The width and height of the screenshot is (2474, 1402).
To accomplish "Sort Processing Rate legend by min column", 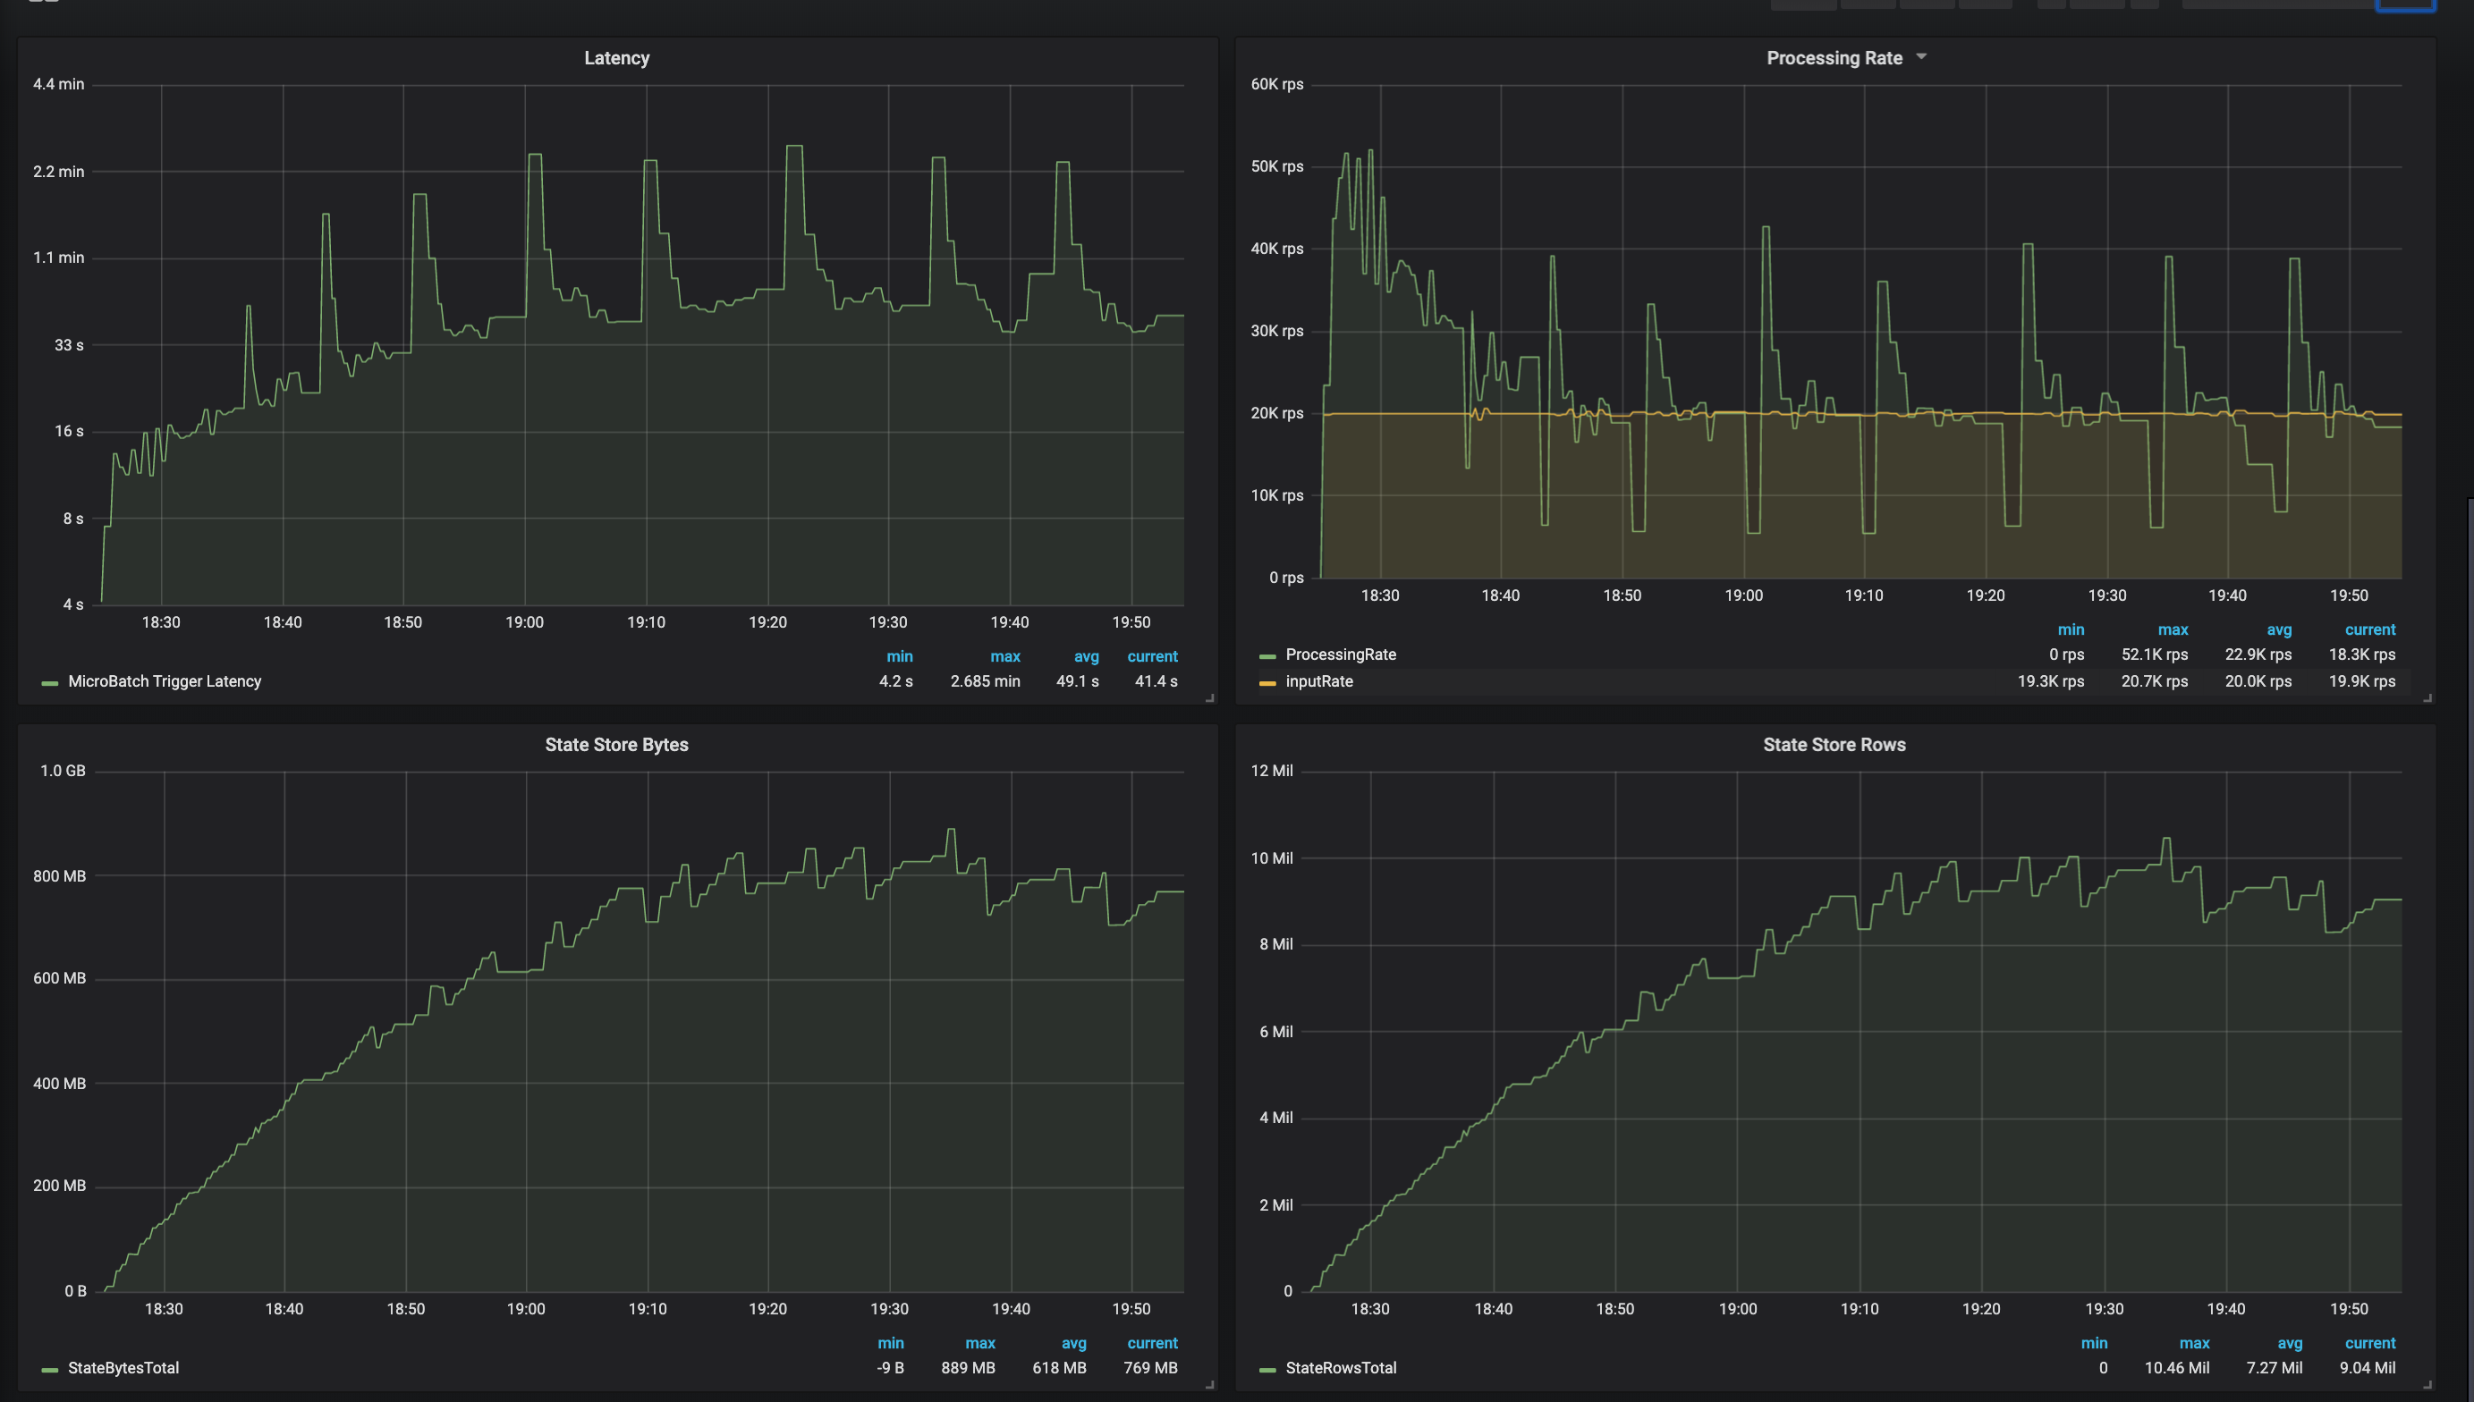I will (x=2071, y=629).
